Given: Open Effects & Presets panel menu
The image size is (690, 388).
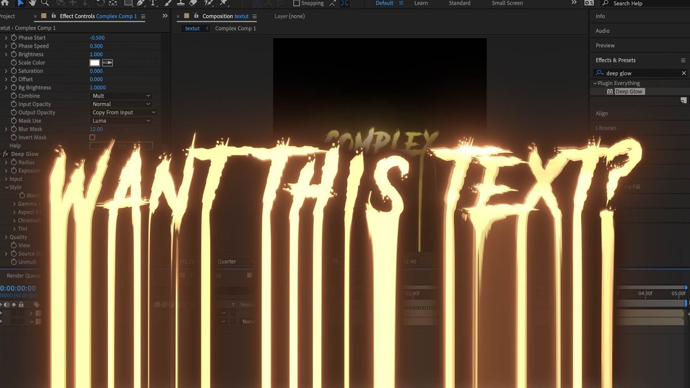Looking at the screenshot, I should pos(683,60).
